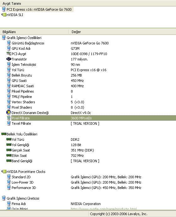Click the Transistör chip icon
This screenshot has width=176, height=217.
[8, 59]
